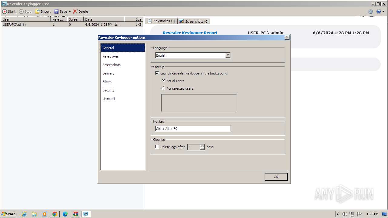
Task: Sort the log list by Date column
Action: 104,19
